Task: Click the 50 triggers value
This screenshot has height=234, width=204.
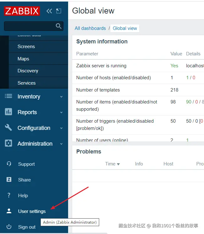Action: pyautogui.click(x=173, y=121)
